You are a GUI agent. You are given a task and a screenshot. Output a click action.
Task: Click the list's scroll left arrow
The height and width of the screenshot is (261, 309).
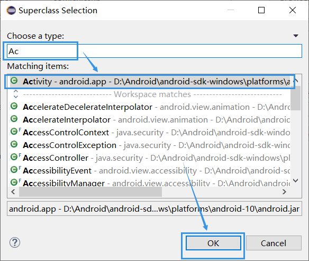click(13, 192)
